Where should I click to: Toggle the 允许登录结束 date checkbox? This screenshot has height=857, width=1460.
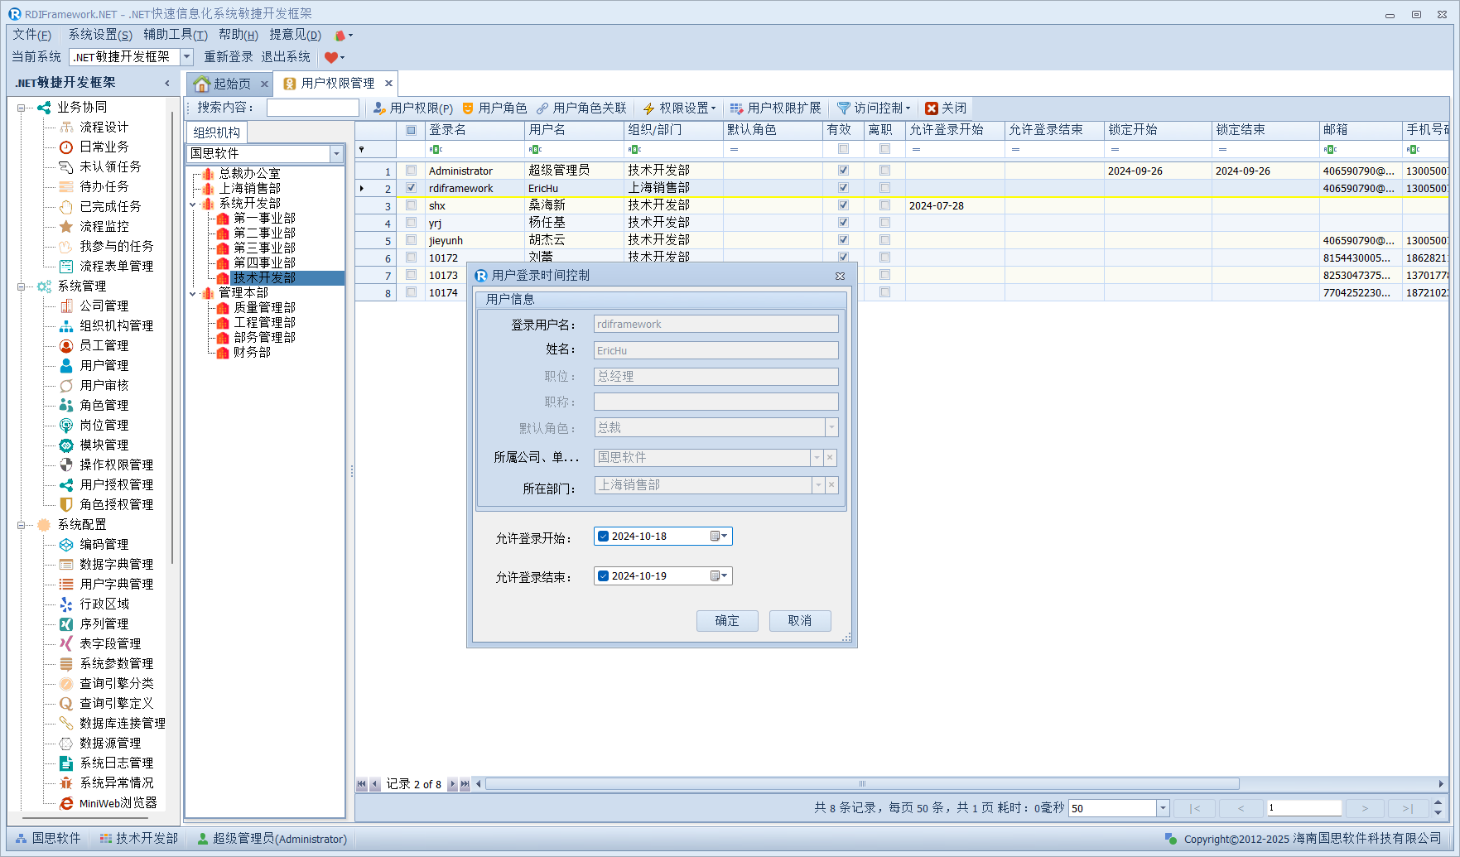pyautogui.click(x=604, y=576)
